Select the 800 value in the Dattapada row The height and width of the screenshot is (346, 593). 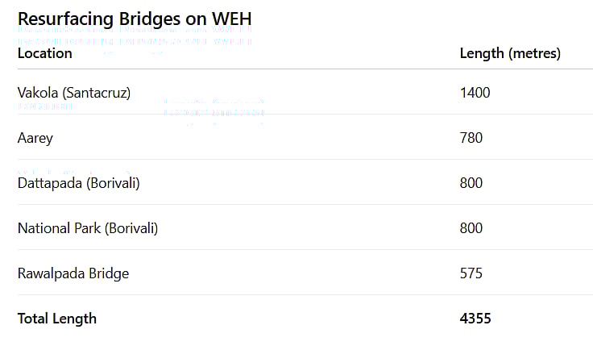(471, 183)
